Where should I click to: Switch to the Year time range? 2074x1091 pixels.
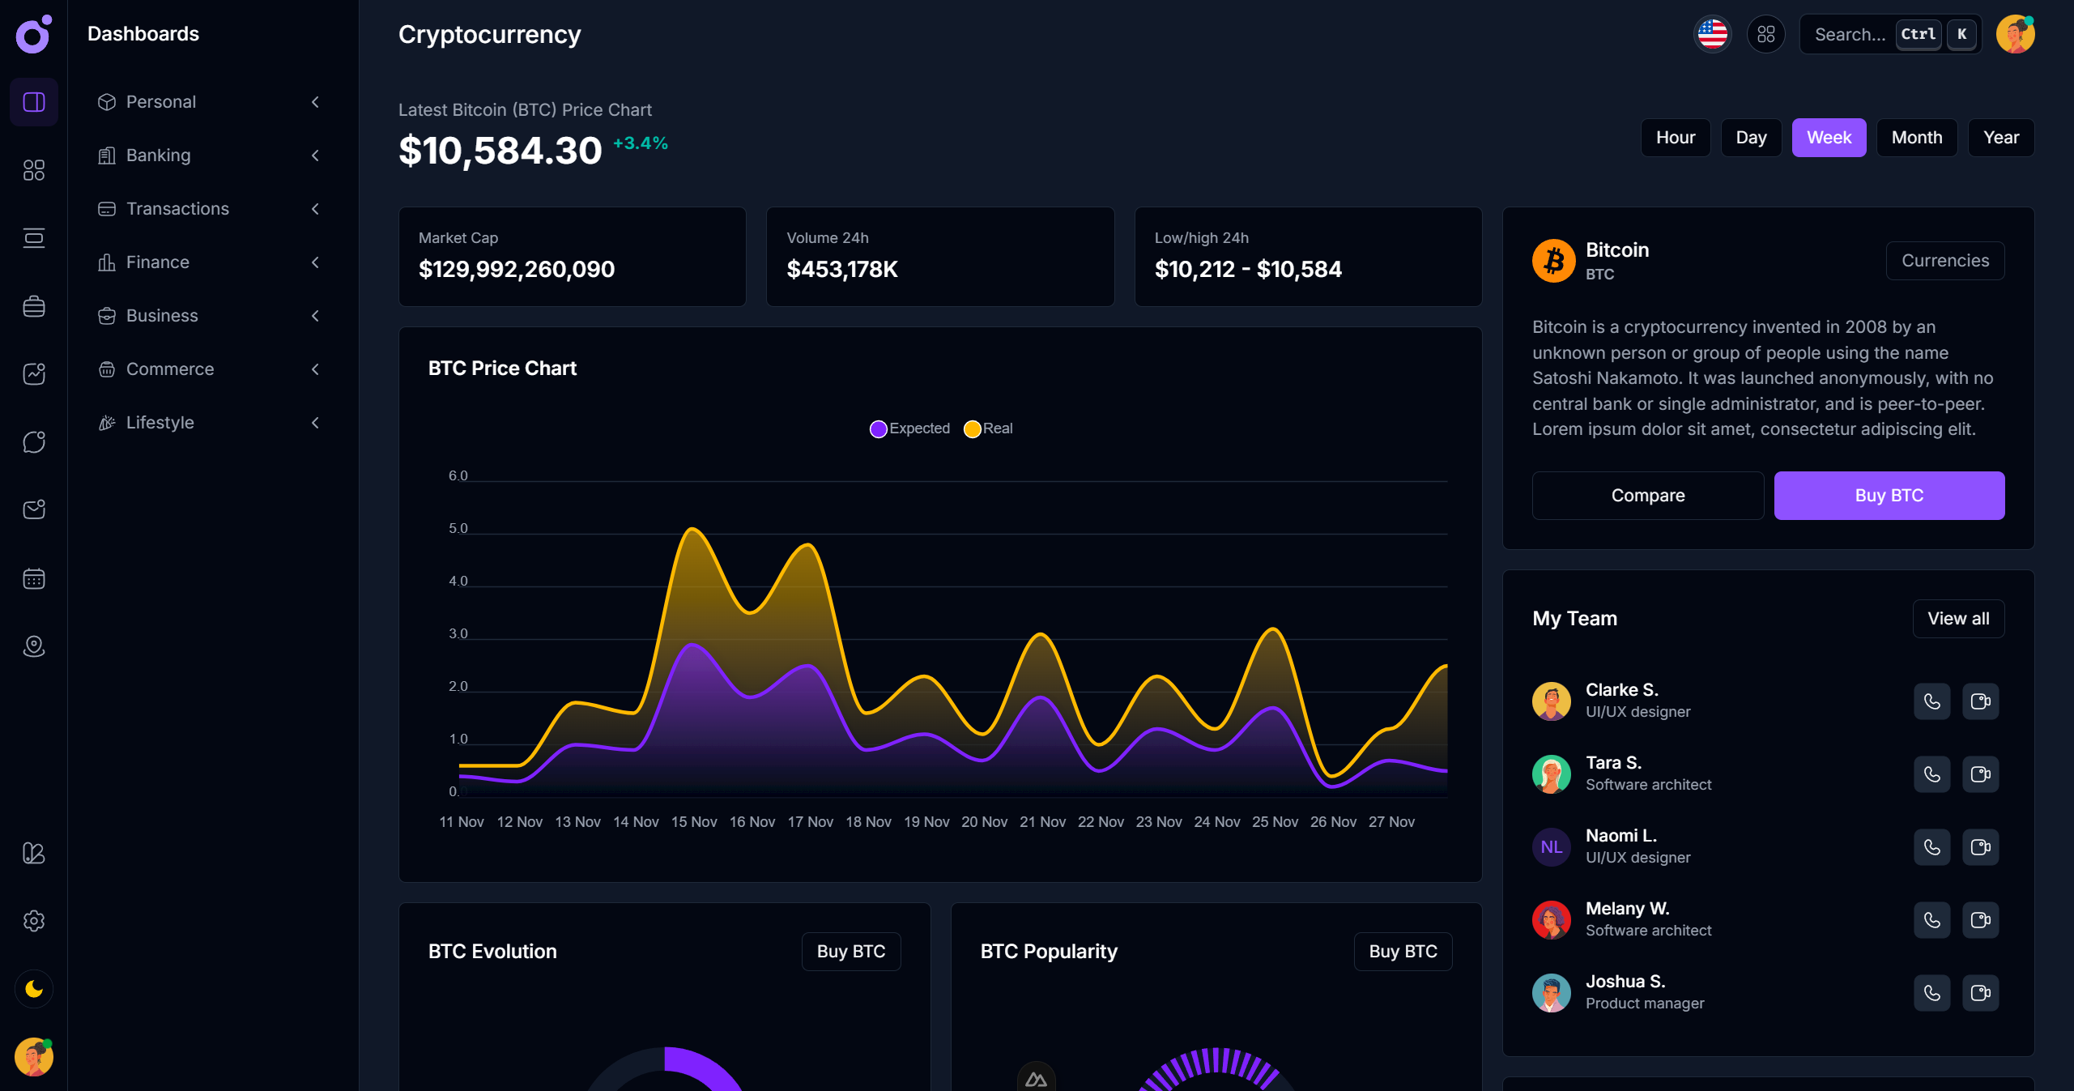point(2001,137)
